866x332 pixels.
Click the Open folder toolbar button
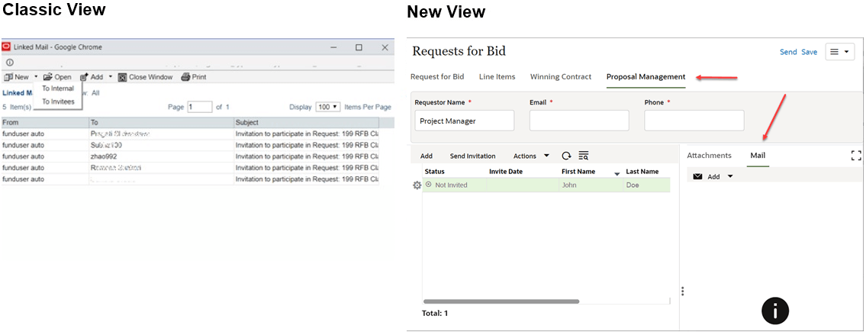57,77
